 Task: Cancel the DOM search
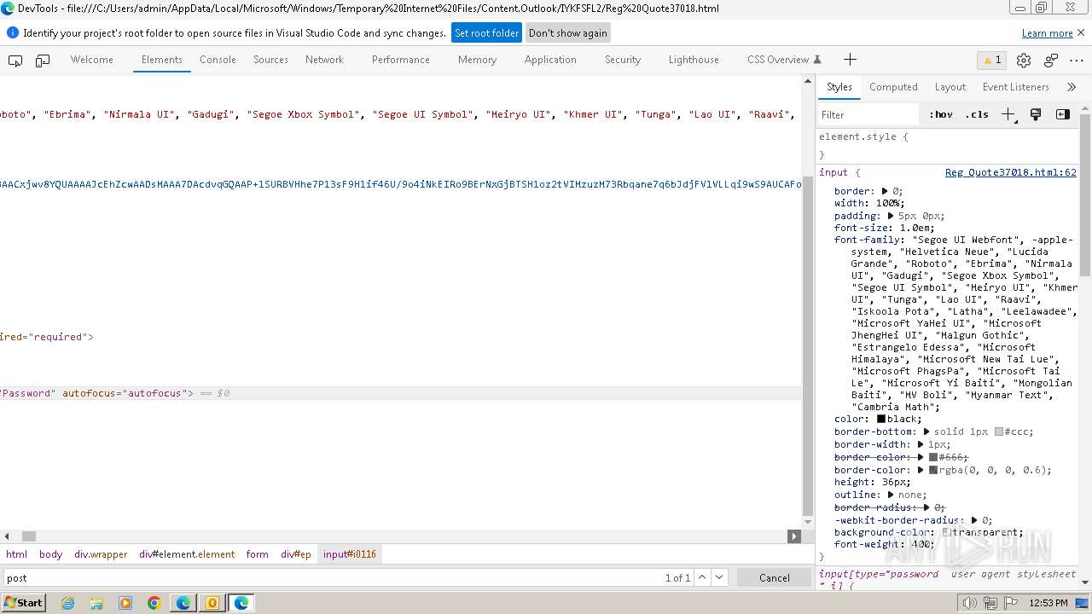[x=775, y=577]
